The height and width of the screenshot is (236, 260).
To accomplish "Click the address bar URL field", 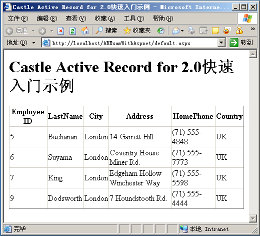I will pos(133,43).
